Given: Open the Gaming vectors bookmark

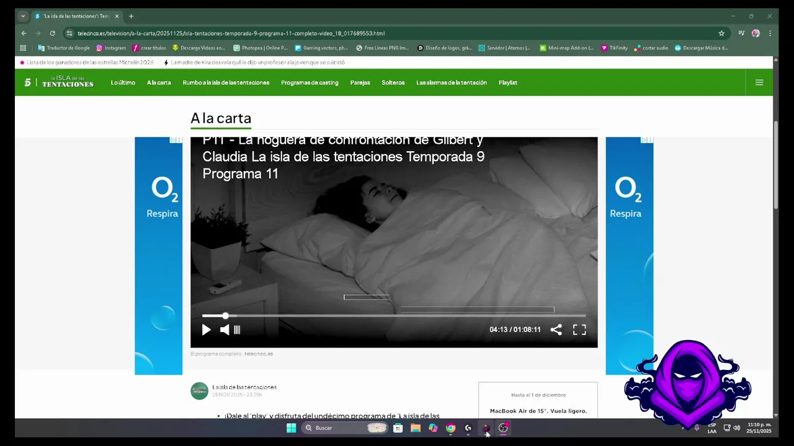Looking at the screenshot, I should pyautogui.click(x=321, y=48).
